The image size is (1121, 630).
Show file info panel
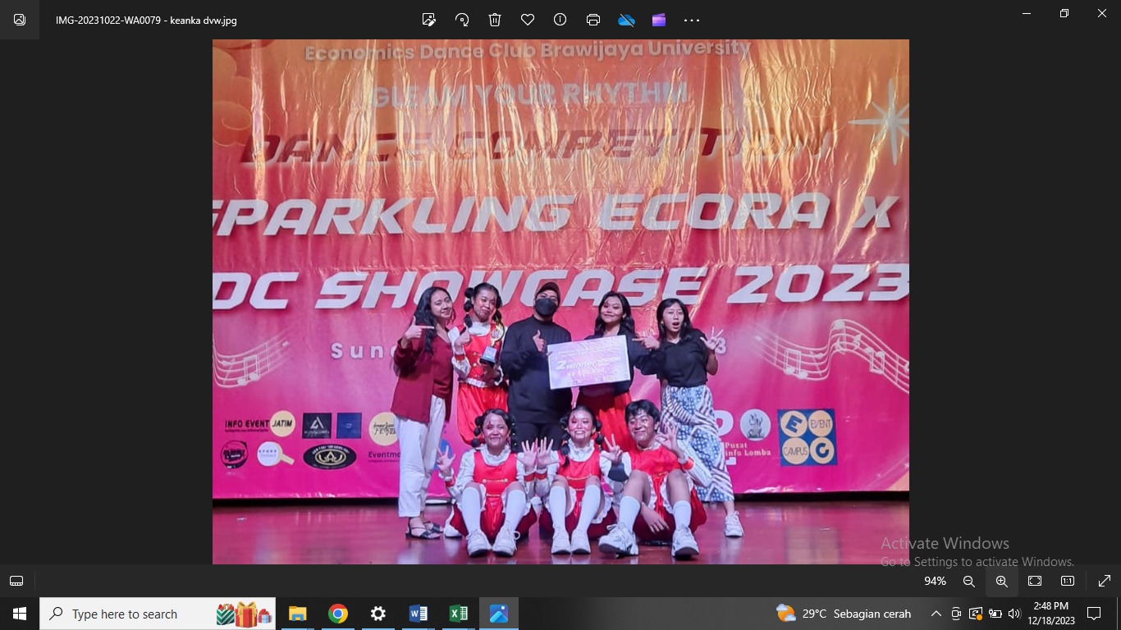coord(560,20)
